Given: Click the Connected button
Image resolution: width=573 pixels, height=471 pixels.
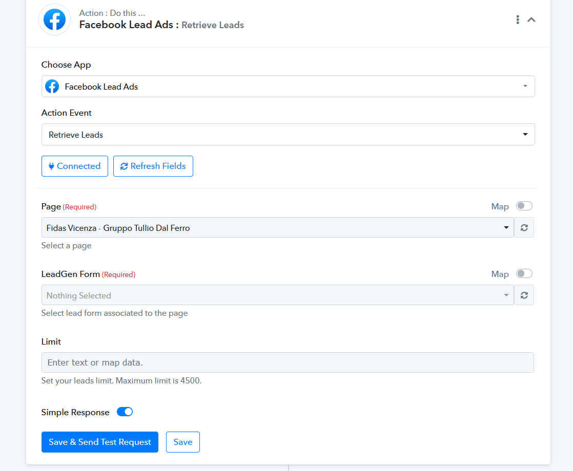Looking at the screenshot, I should 75,166.
